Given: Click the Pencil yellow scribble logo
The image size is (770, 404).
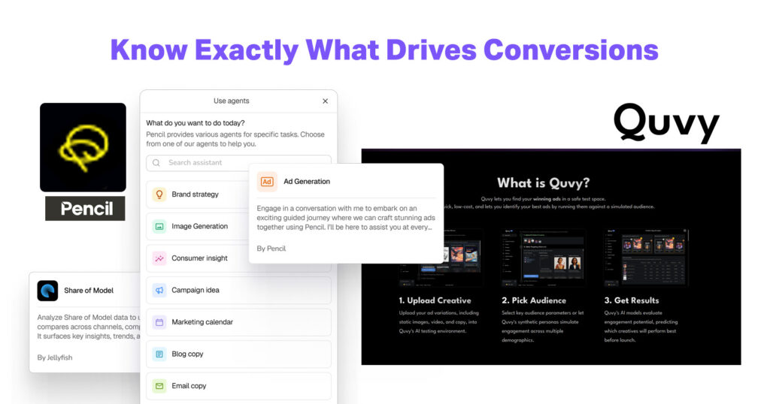Looking at the screenshot, I should pyautogui.click(x=83, y=146).
